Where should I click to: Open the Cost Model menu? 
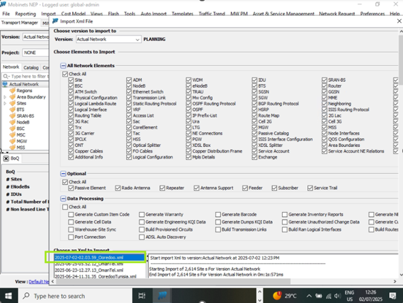click(x=73, y=13)
